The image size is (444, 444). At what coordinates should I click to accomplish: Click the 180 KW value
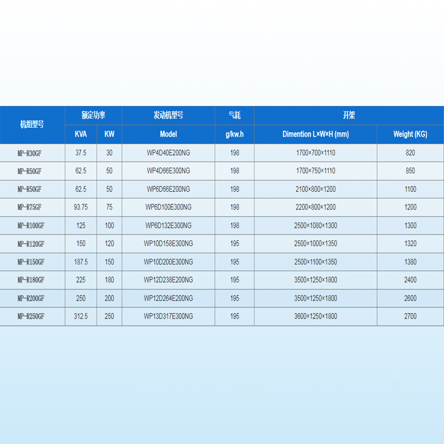click(x=110, y=280)
